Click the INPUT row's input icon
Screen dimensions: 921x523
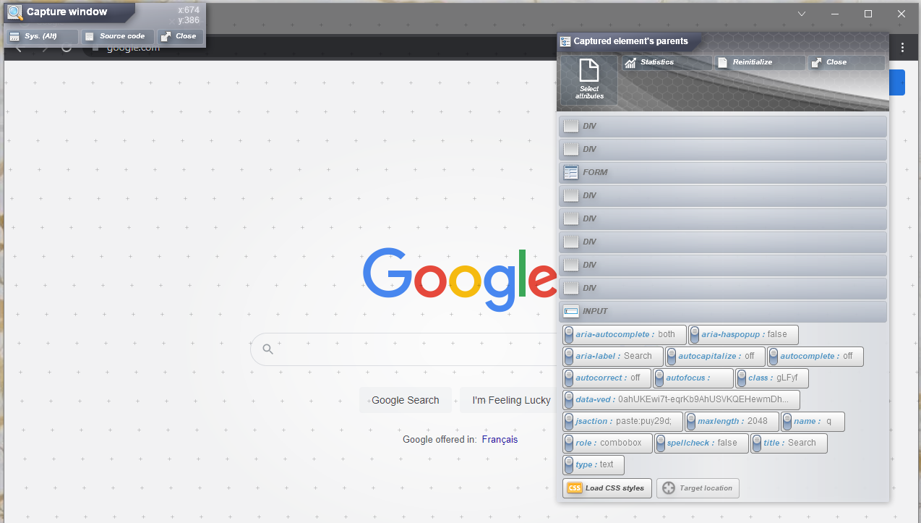pyautogui.click(x=571, y=311)
